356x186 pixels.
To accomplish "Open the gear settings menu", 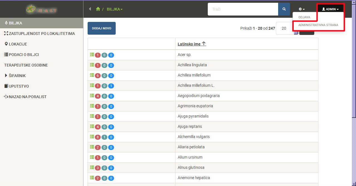I will tap(301, 9).
